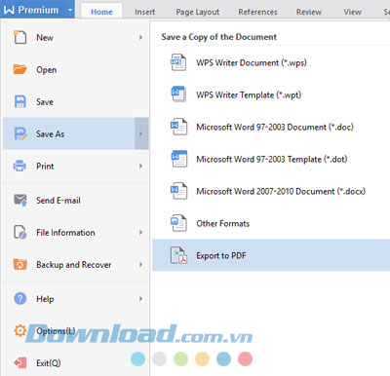390x376 pixels.
Task: Open the References tab
Action: (x=257, y=12)
